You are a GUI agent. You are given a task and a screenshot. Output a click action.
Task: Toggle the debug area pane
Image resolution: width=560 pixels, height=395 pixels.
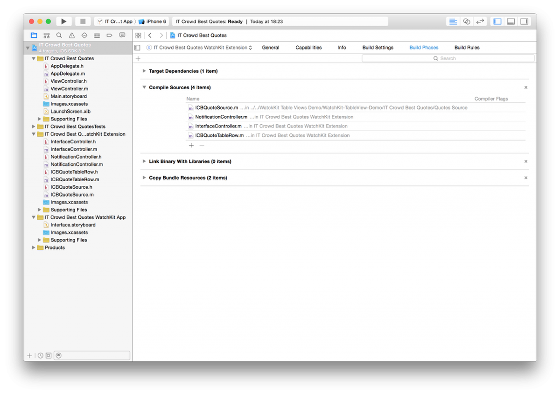tap(511, 21)
